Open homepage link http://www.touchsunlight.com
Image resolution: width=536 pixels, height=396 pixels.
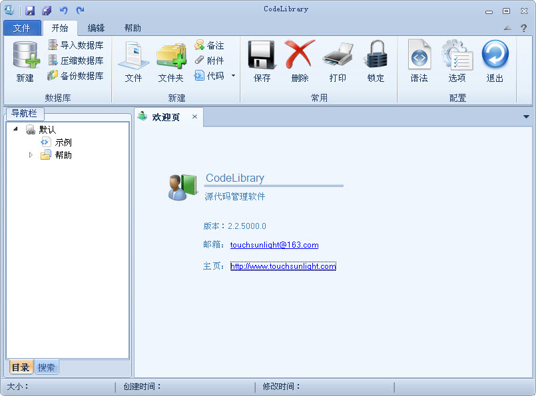point(283,266)
